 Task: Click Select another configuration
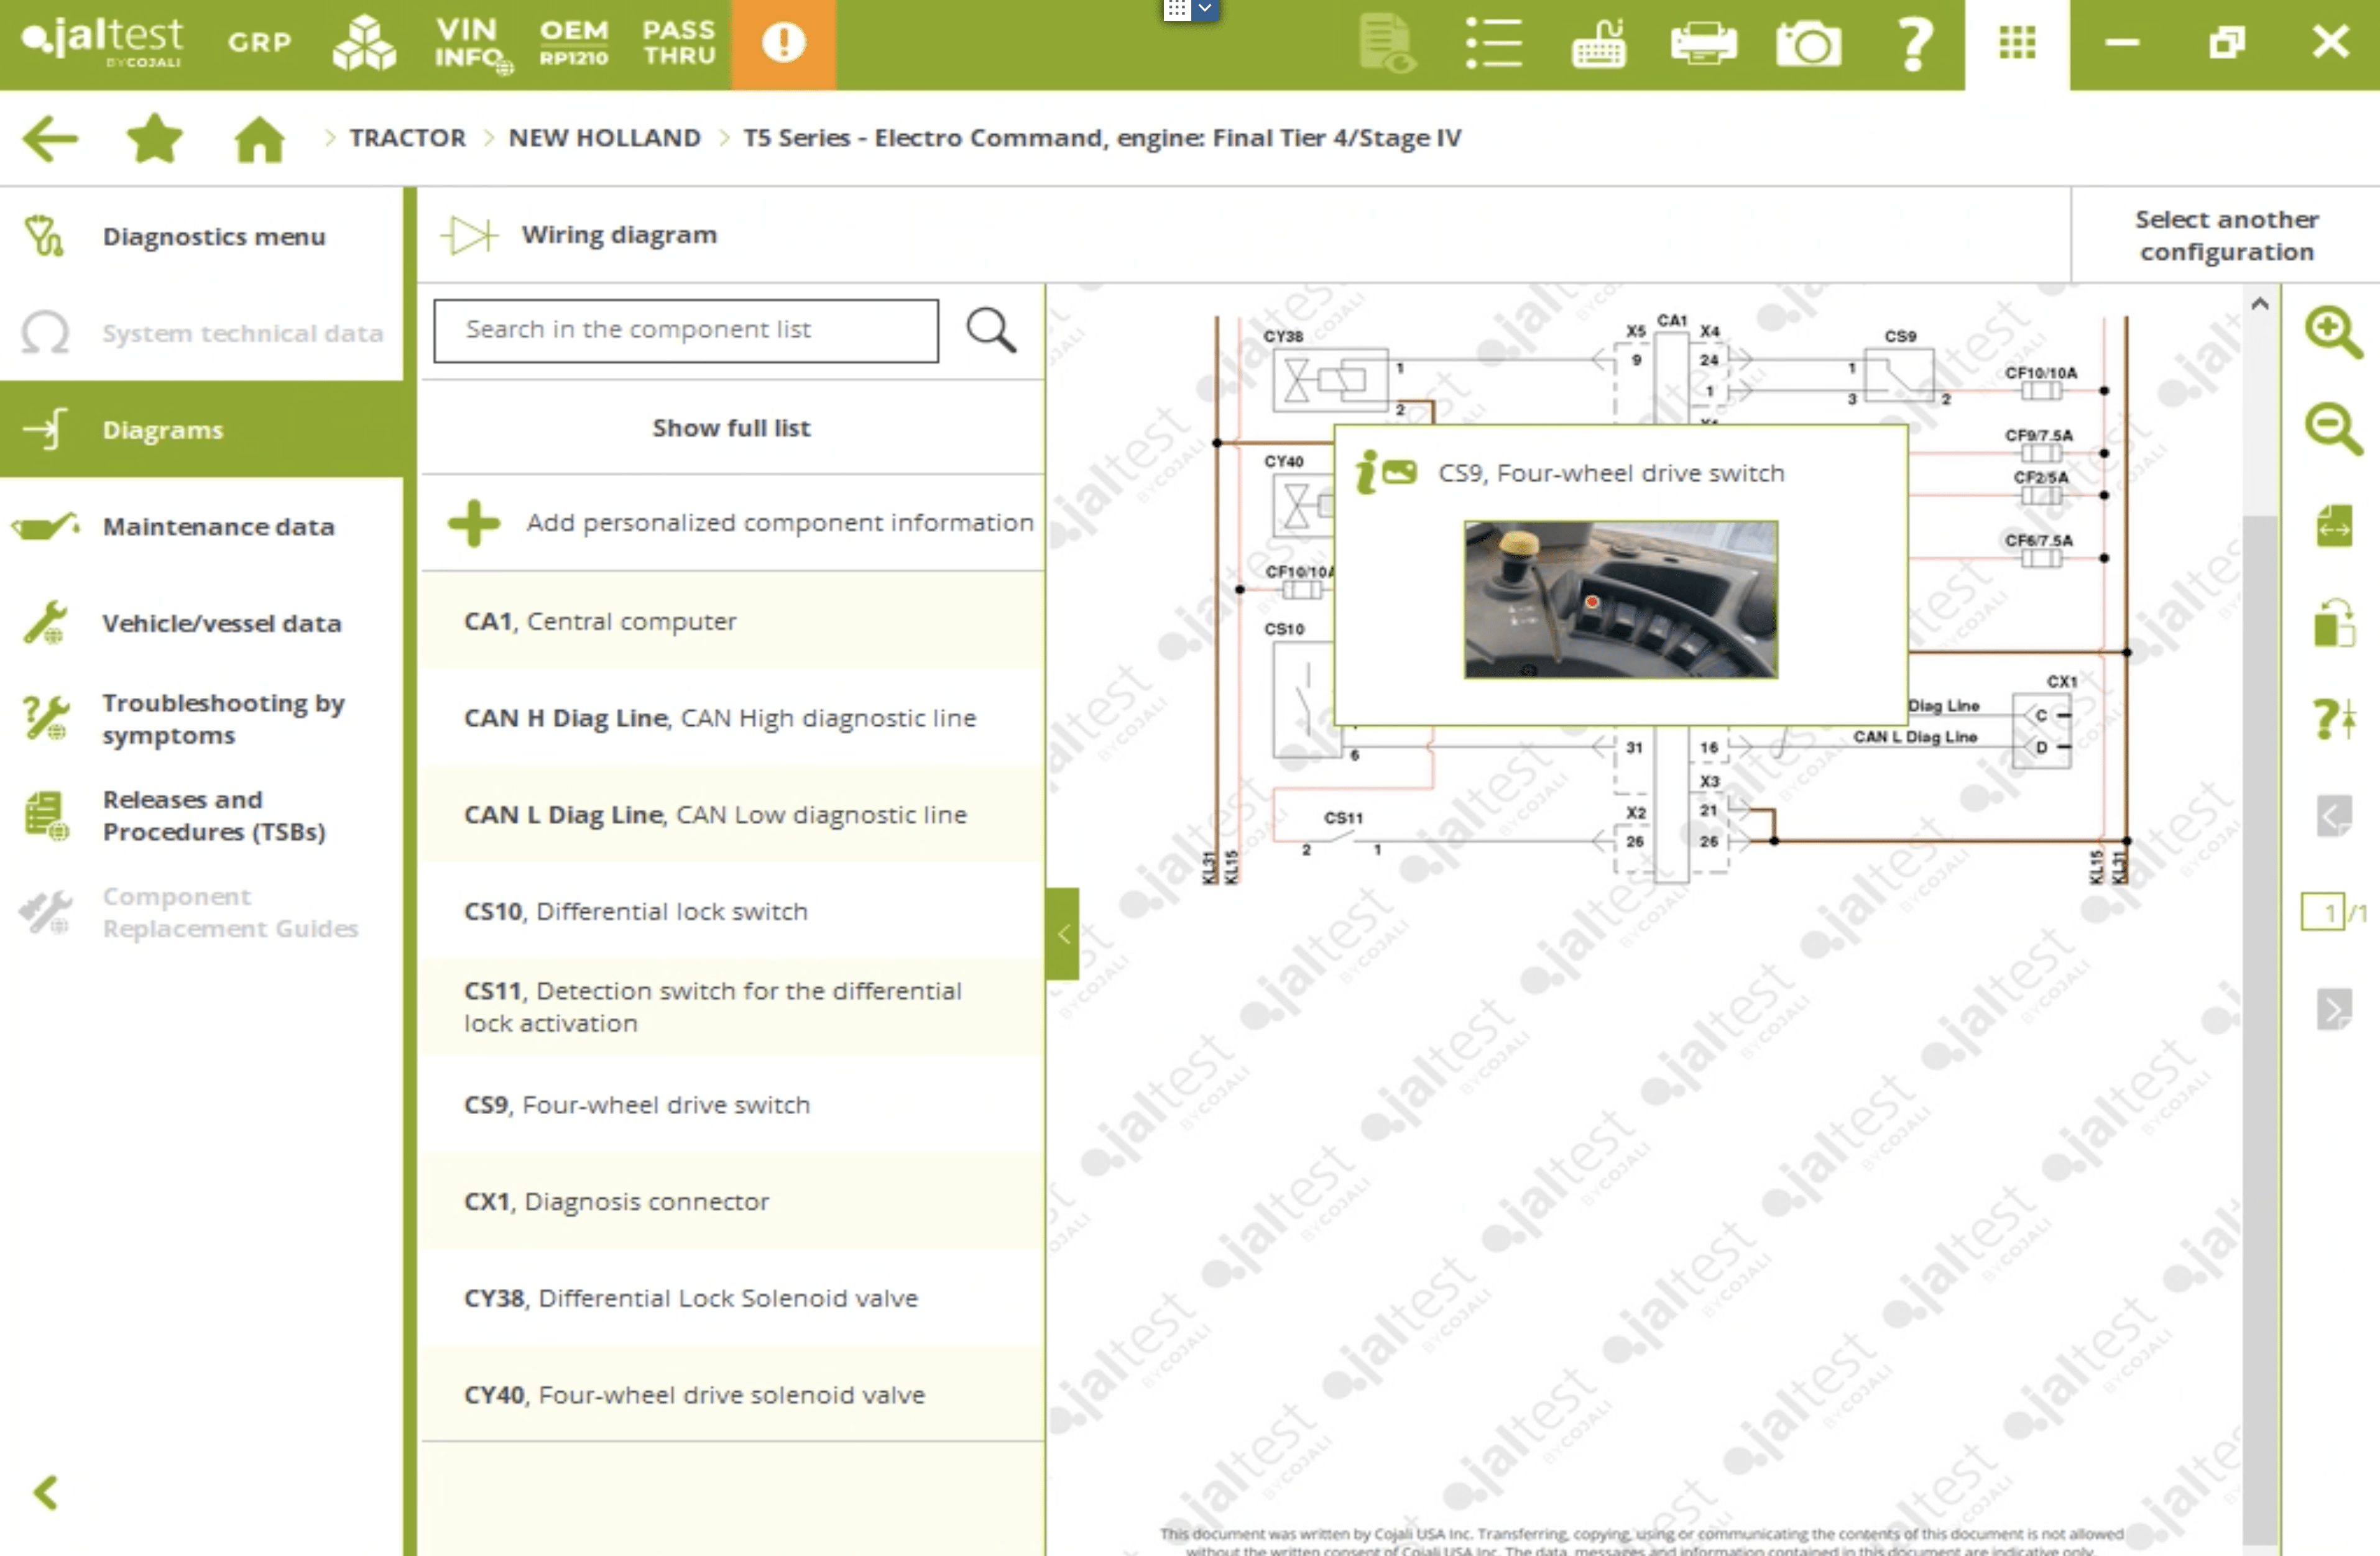tap(2226, 235)
